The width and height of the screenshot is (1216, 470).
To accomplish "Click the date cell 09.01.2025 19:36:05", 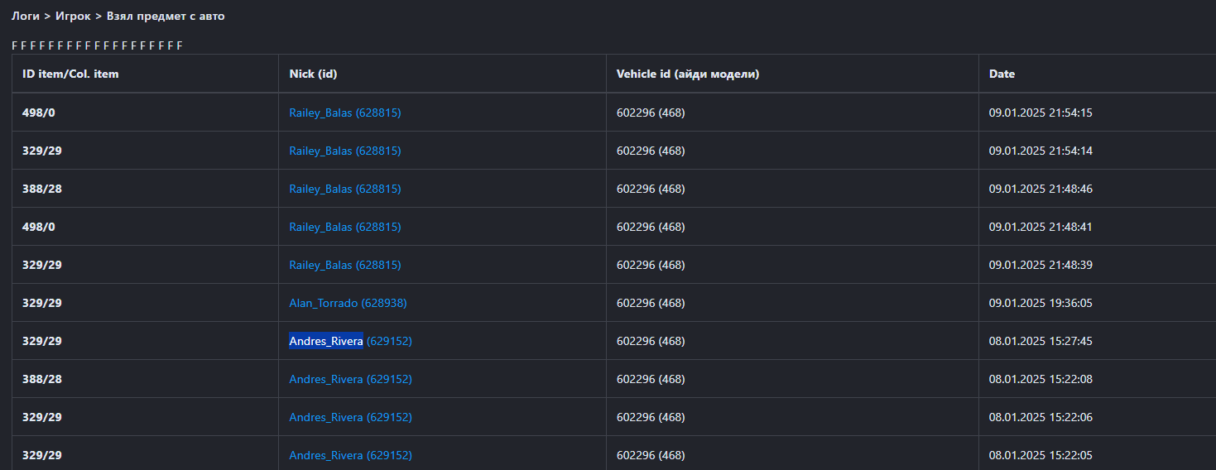I will click(1041, 303).
